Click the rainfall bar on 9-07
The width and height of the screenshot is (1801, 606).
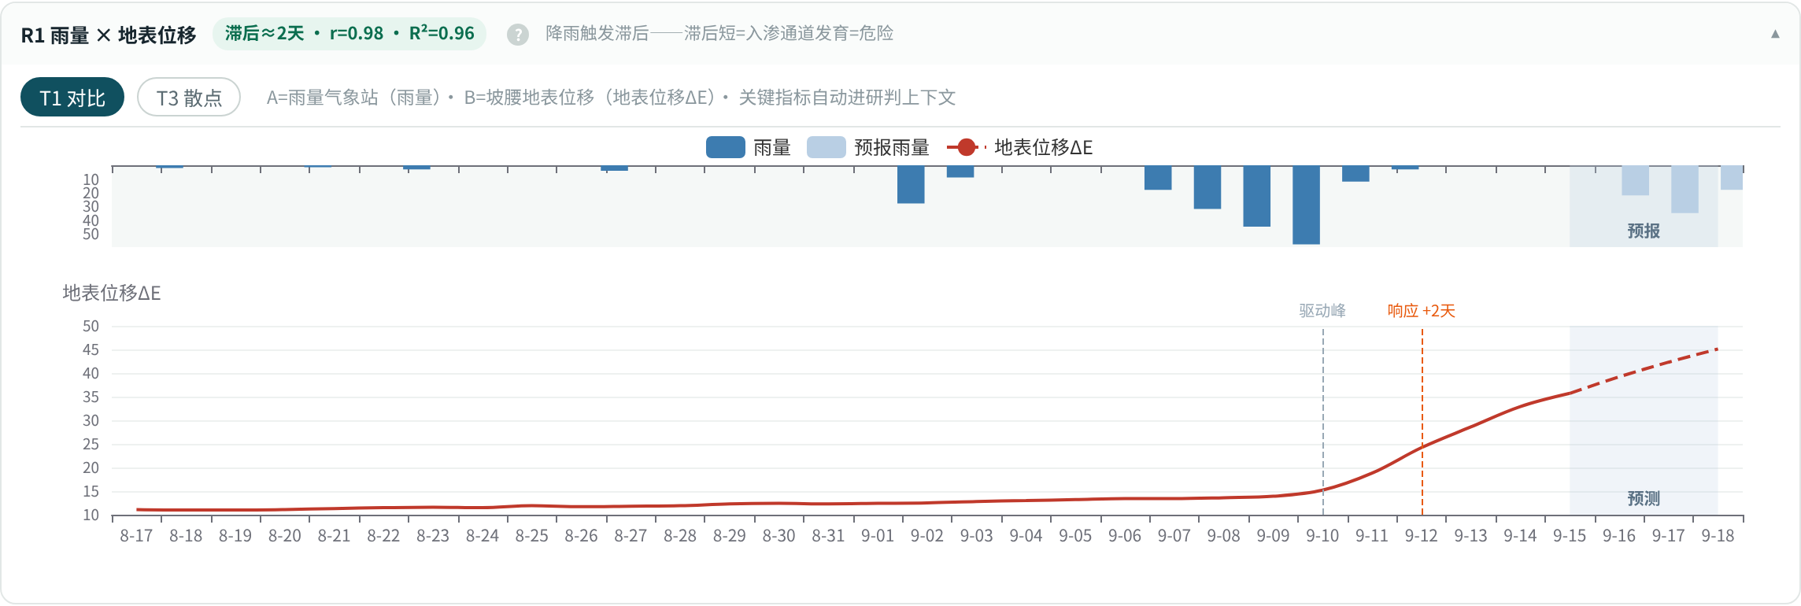pyautogui.click(x=1158, y=179)
